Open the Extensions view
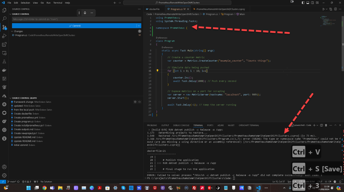Image resolution: width=344 pixels, height=192 pixels. point(4,44)
